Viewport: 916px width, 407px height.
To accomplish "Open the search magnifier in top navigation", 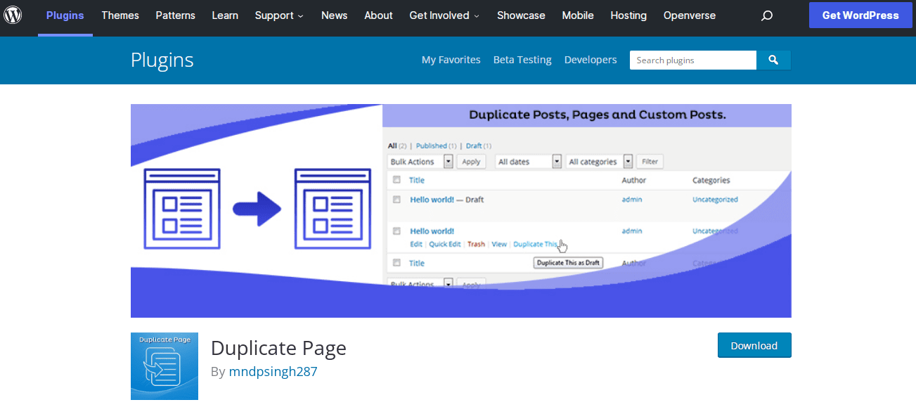I will (x=767, y=15).
